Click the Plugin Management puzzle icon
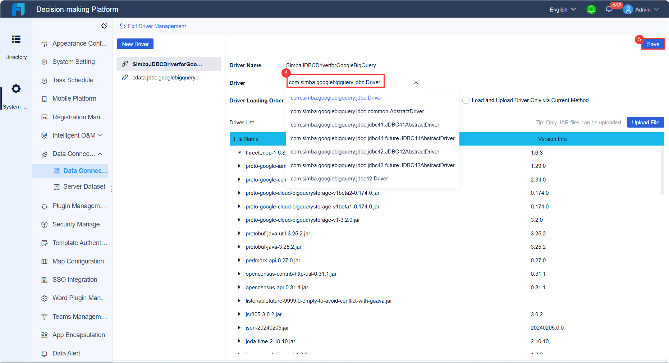The height and width of the screenshot is (363, 669). pyautogui.click(x=44, y=206)
